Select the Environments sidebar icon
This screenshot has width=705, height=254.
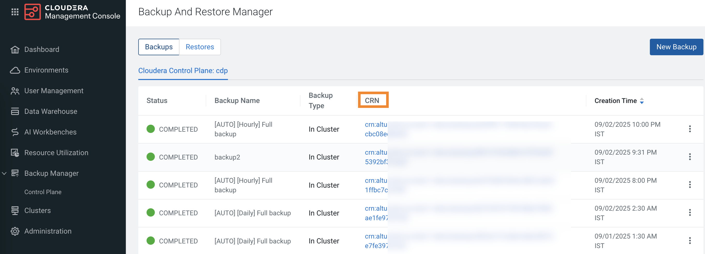point(15,70)
